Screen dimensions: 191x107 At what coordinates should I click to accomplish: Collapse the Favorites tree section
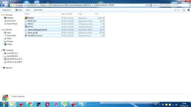click(x=2, y=15)
